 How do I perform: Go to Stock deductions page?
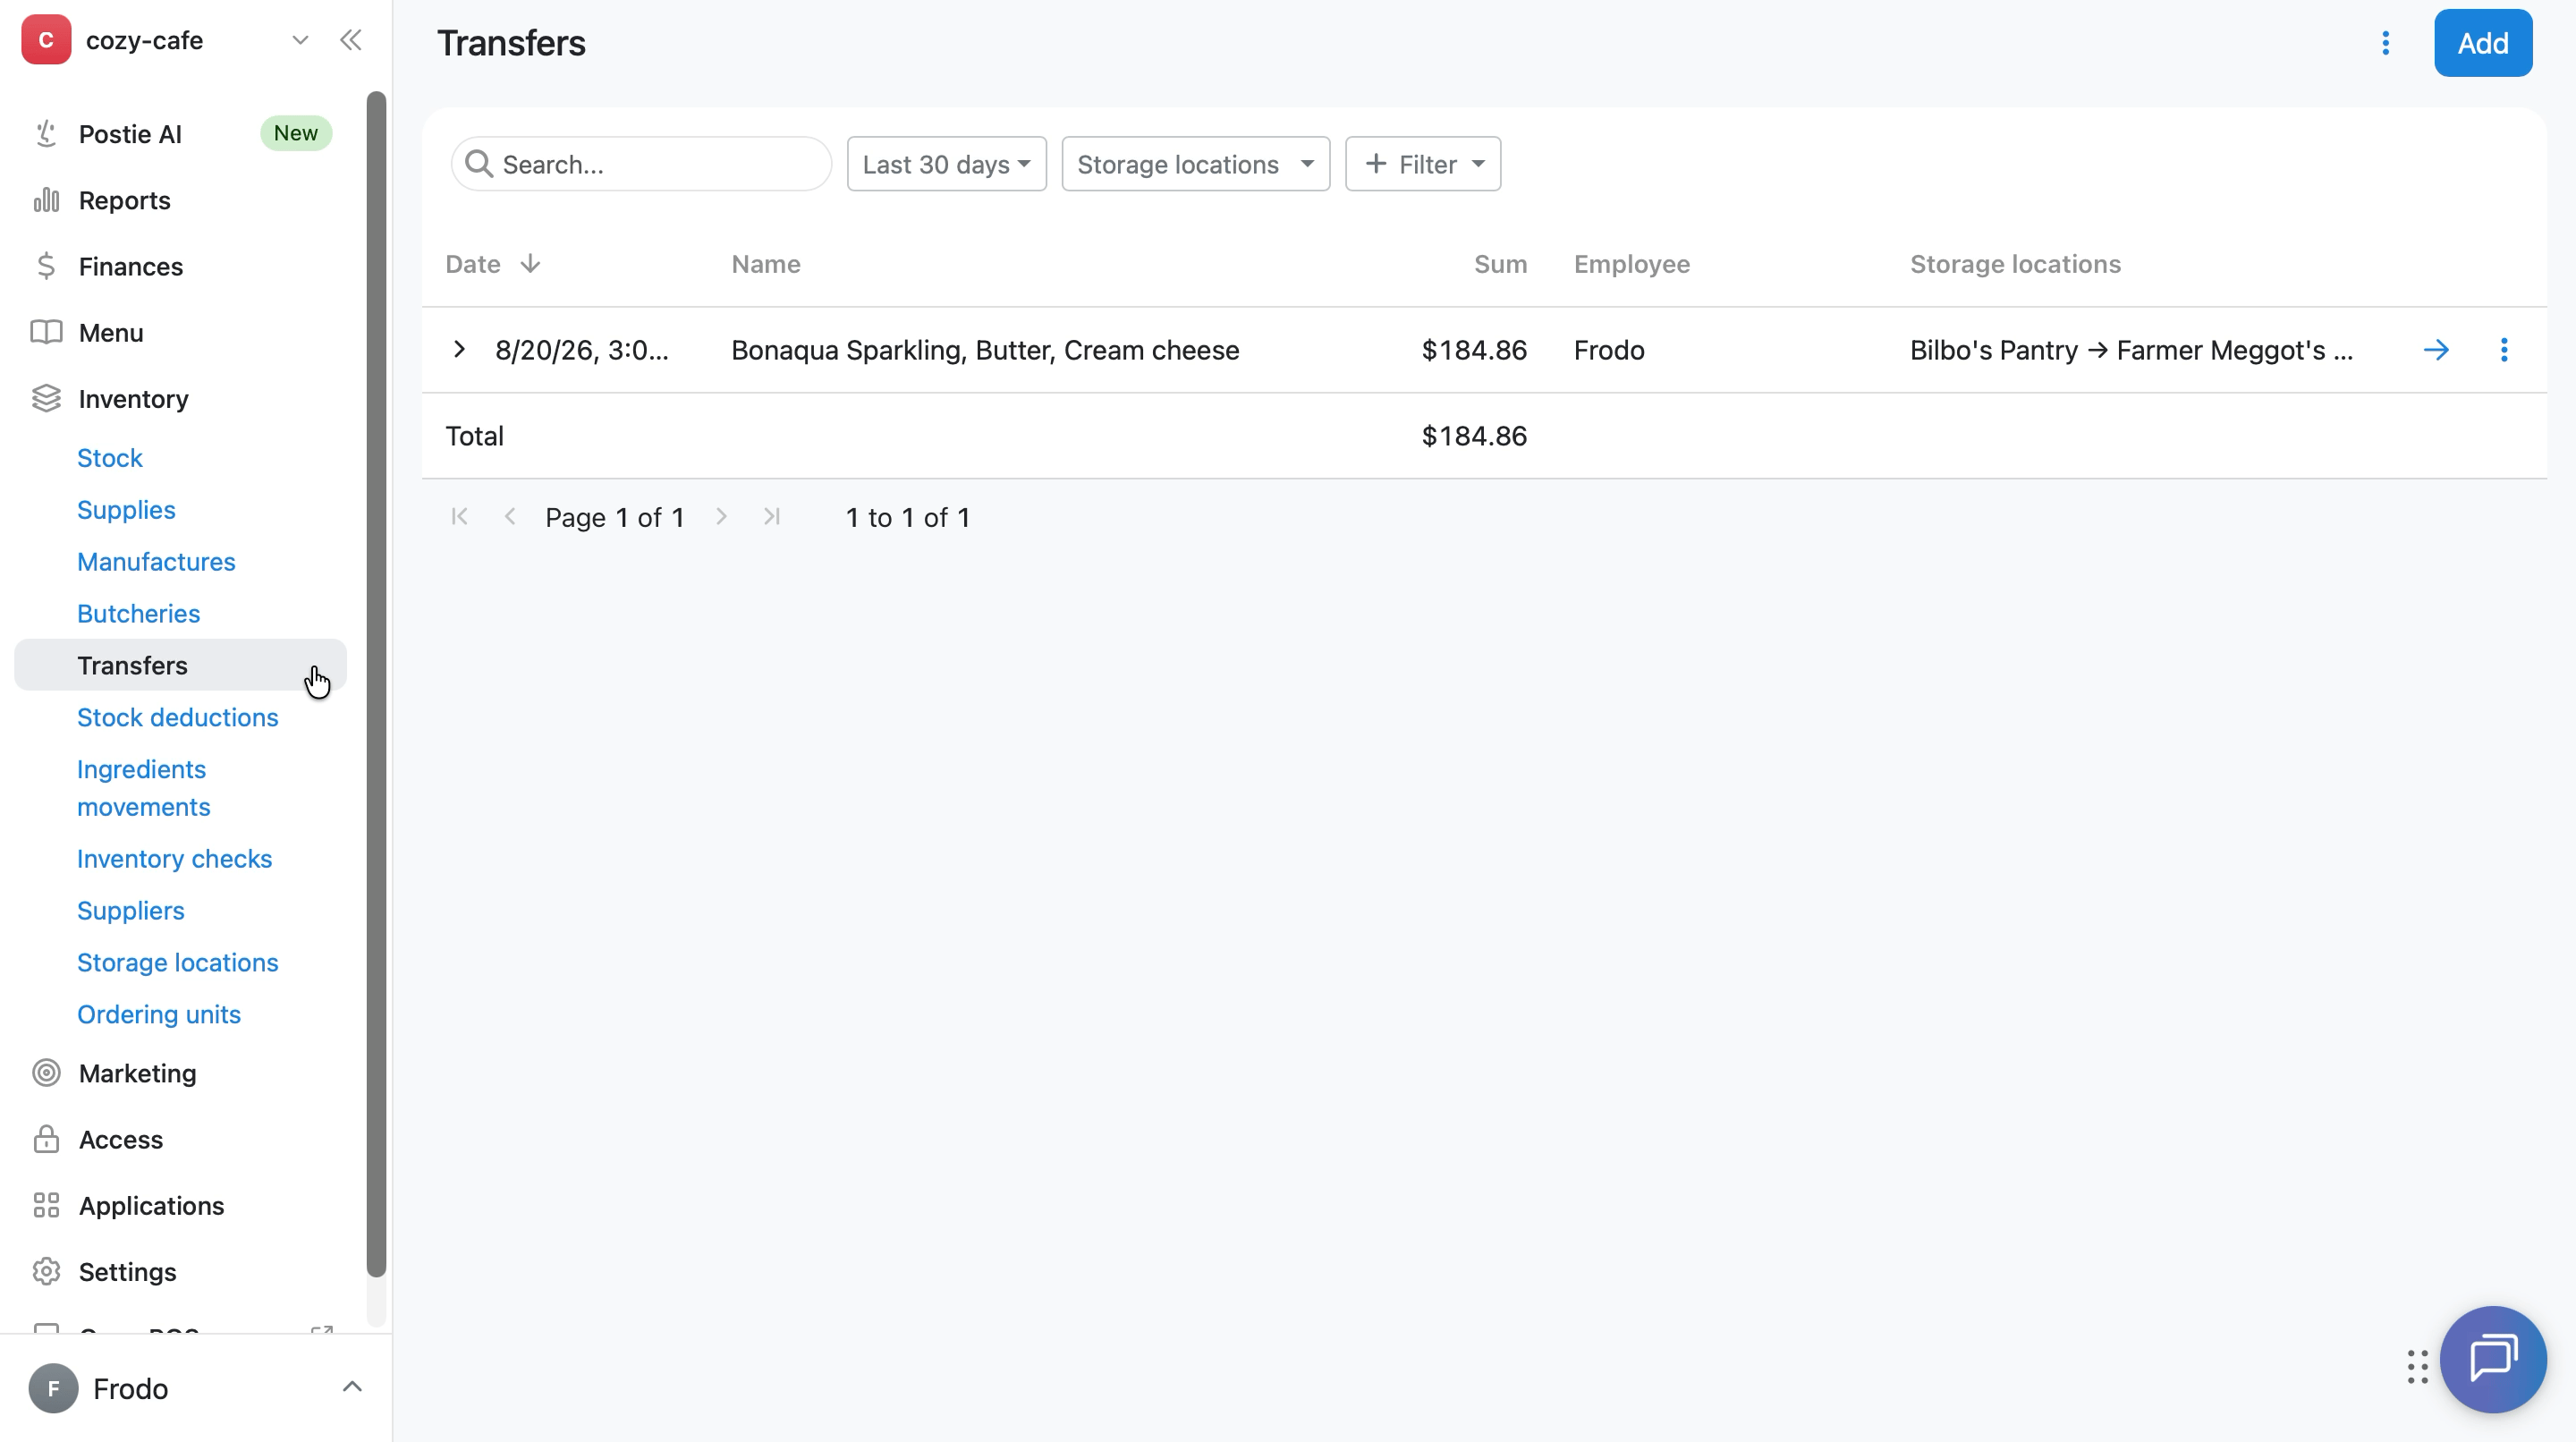click(178, 717)
